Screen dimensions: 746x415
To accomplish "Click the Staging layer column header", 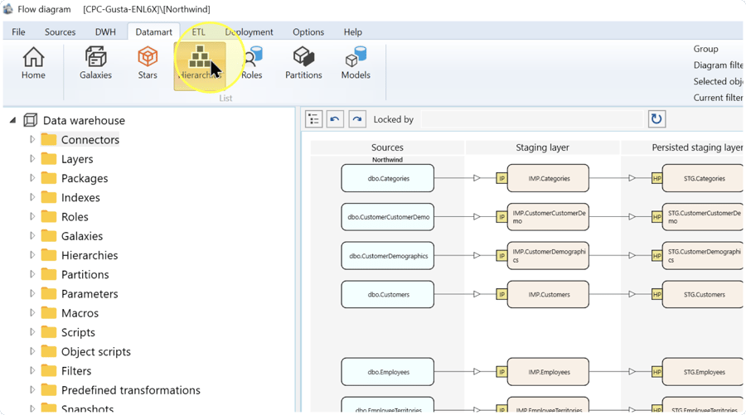I will coord(542,147).
